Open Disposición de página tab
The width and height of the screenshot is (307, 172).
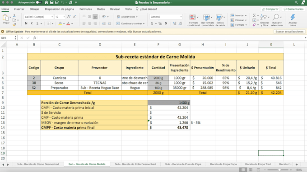tap(59, 9)
